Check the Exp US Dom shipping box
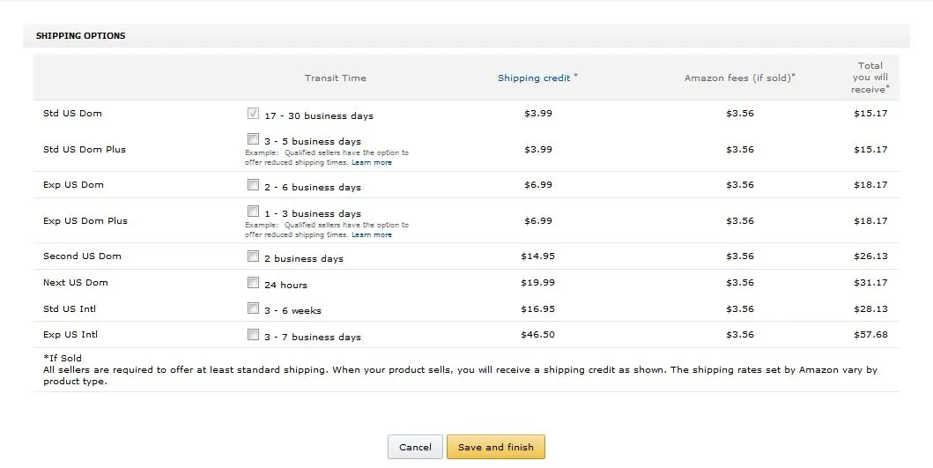 point(253,186)
